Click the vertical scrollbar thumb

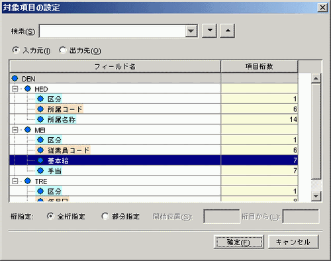click(x=316, y=131)
